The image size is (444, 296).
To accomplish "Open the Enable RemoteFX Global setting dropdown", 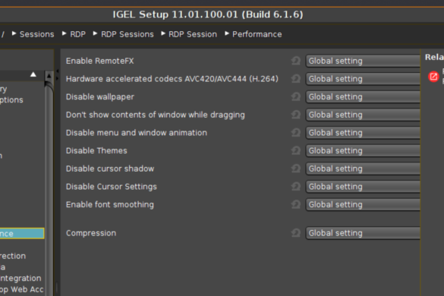I will (363, 61).
